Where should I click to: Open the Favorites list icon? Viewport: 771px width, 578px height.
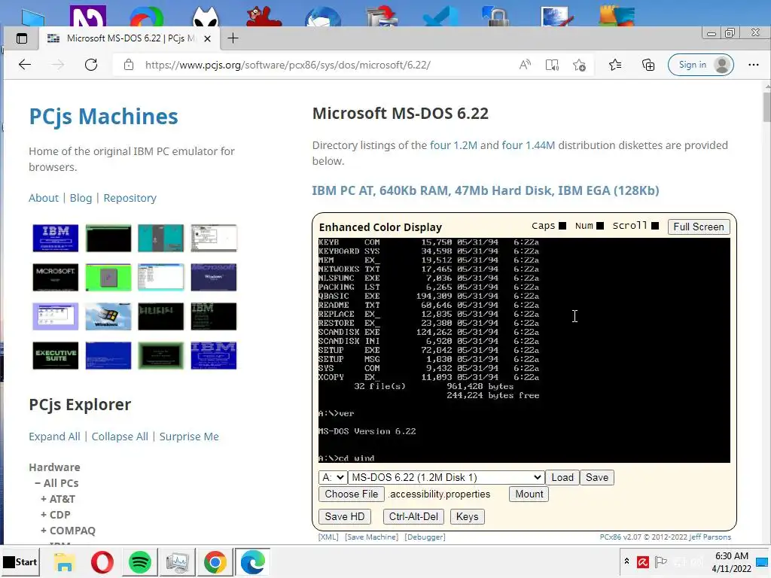[x=615, y=65]
